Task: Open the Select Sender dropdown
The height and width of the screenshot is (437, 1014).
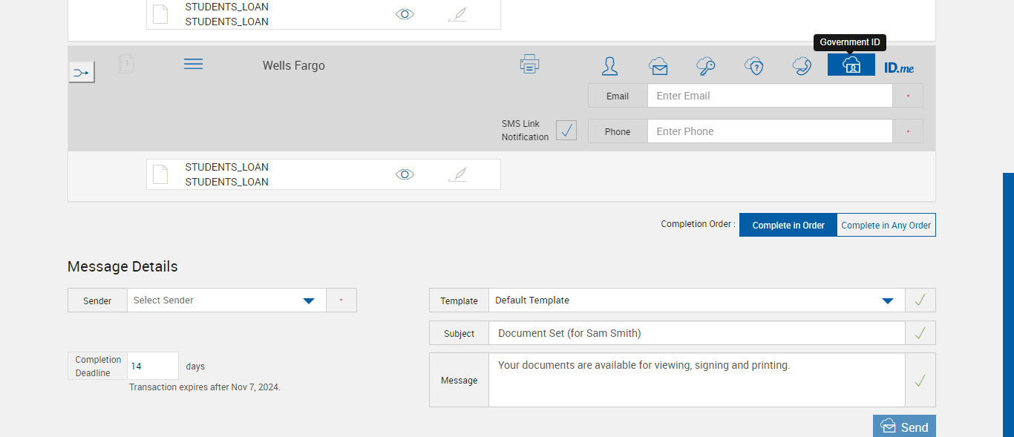Action: pyautogui.click(x=226, y=300)
